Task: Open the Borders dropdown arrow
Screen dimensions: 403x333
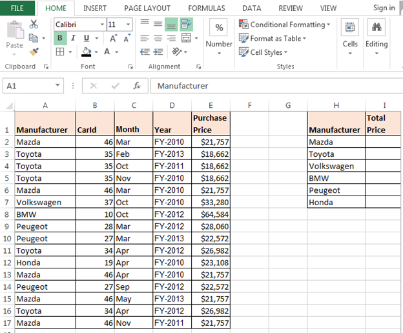Action: pyautogui.click(x=70, y=52)
